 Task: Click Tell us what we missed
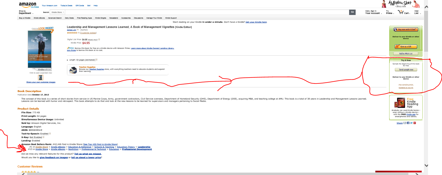(x=88, y=154)
